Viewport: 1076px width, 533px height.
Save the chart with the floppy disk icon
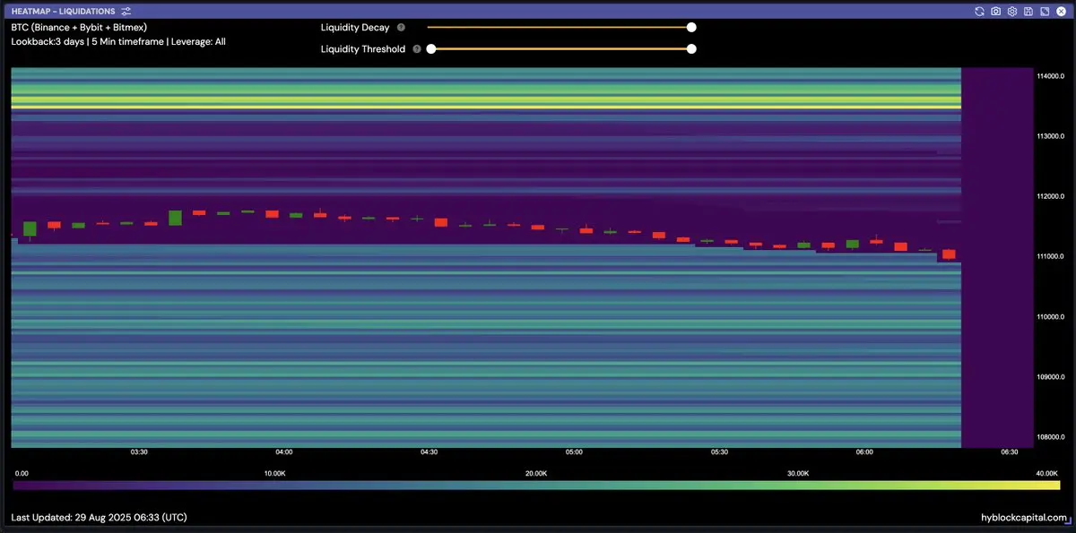[1028, 11]
